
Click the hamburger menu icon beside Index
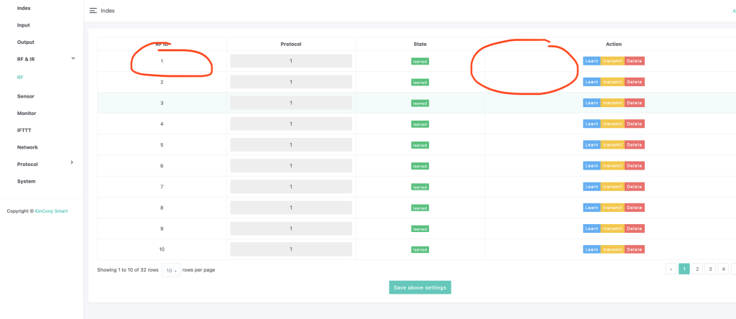(x=93, y=11)
